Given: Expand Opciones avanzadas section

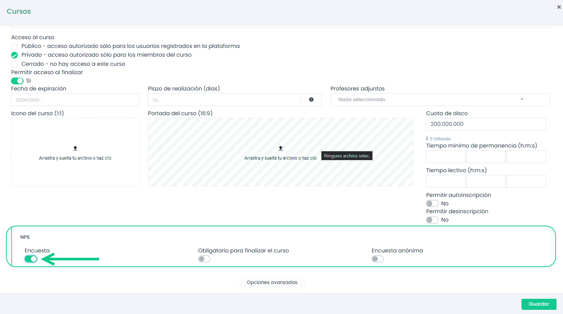Looking at the screenshot, I should [272, 282].
